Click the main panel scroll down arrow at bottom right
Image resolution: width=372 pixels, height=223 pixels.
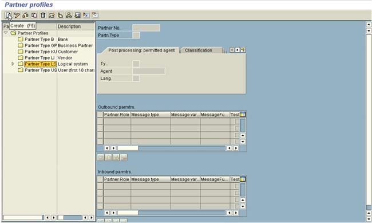point(369,219)
